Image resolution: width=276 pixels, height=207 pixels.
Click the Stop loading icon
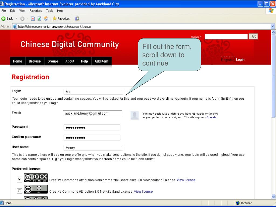point(33,19)
